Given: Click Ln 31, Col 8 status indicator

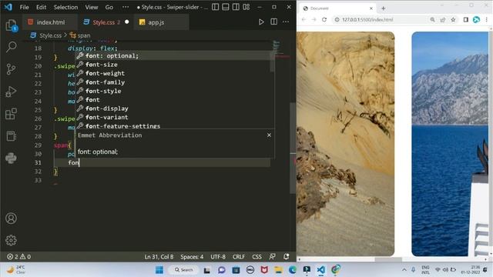Looking at the screenshot, I should 159,256.
